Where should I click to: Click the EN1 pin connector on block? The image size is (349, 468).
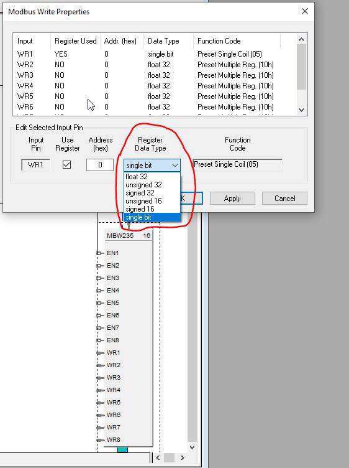[x=100, y=253]
